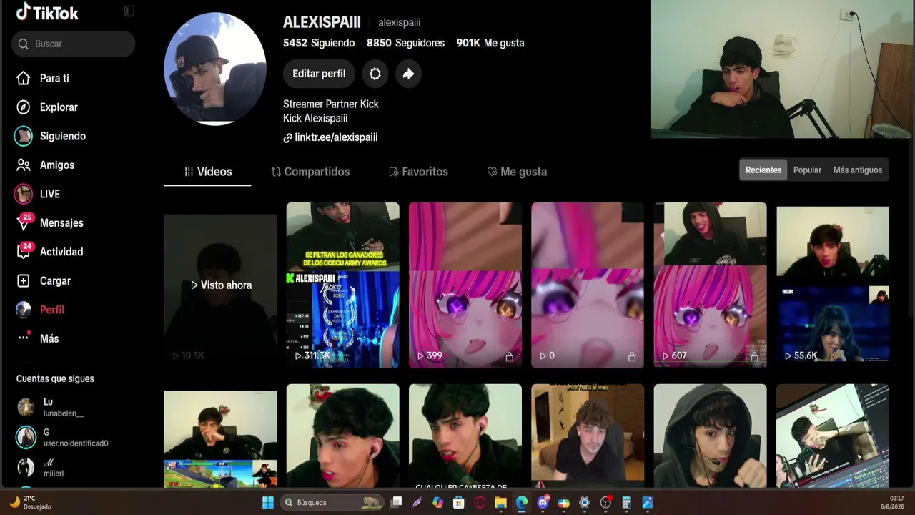Open Discord from the taskbar
915x515 pixels.
click(543, 503)
